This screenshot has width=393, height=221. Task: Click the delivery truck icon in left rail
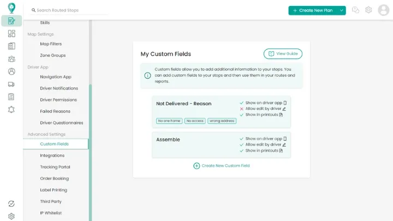[x=11, y=84]
